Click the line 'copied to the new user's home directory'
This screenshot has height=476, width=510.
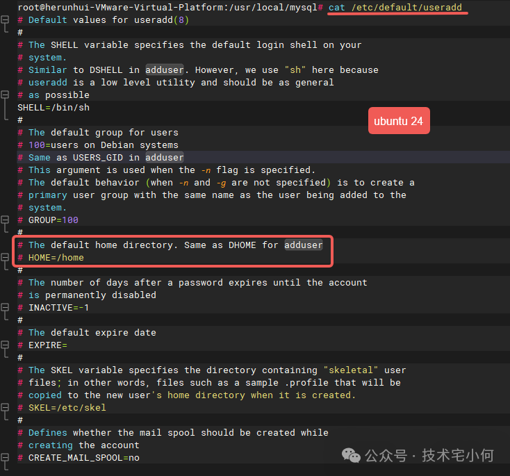coord(187,395)
